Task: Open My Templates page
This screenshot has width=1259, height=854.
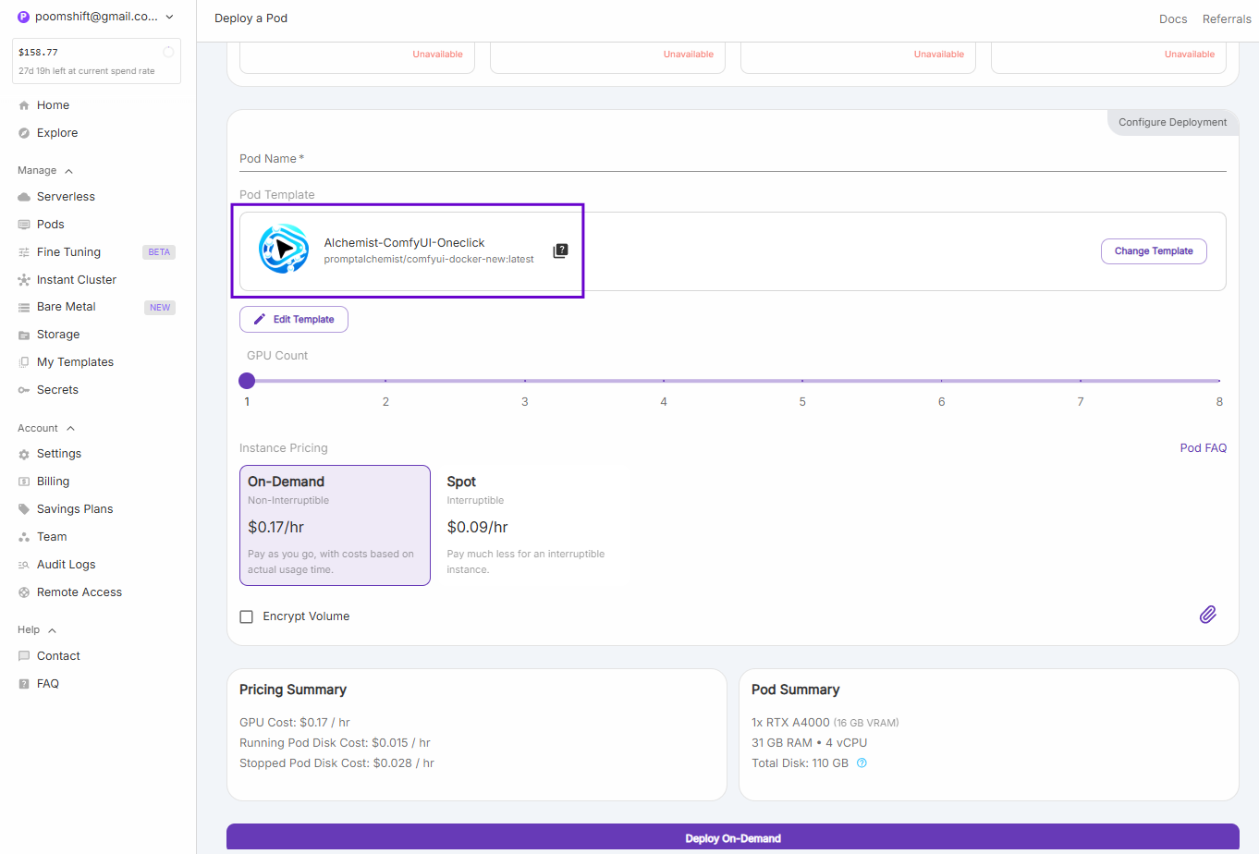Action: point(75,362)
